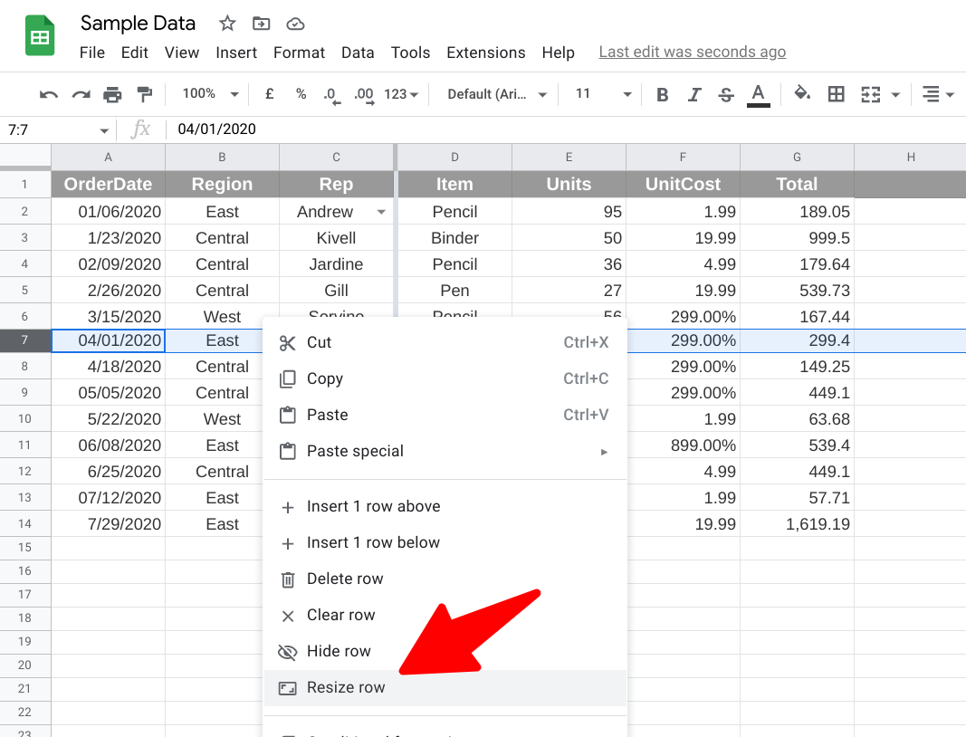Select Insert 1 row above

(445, 506)
